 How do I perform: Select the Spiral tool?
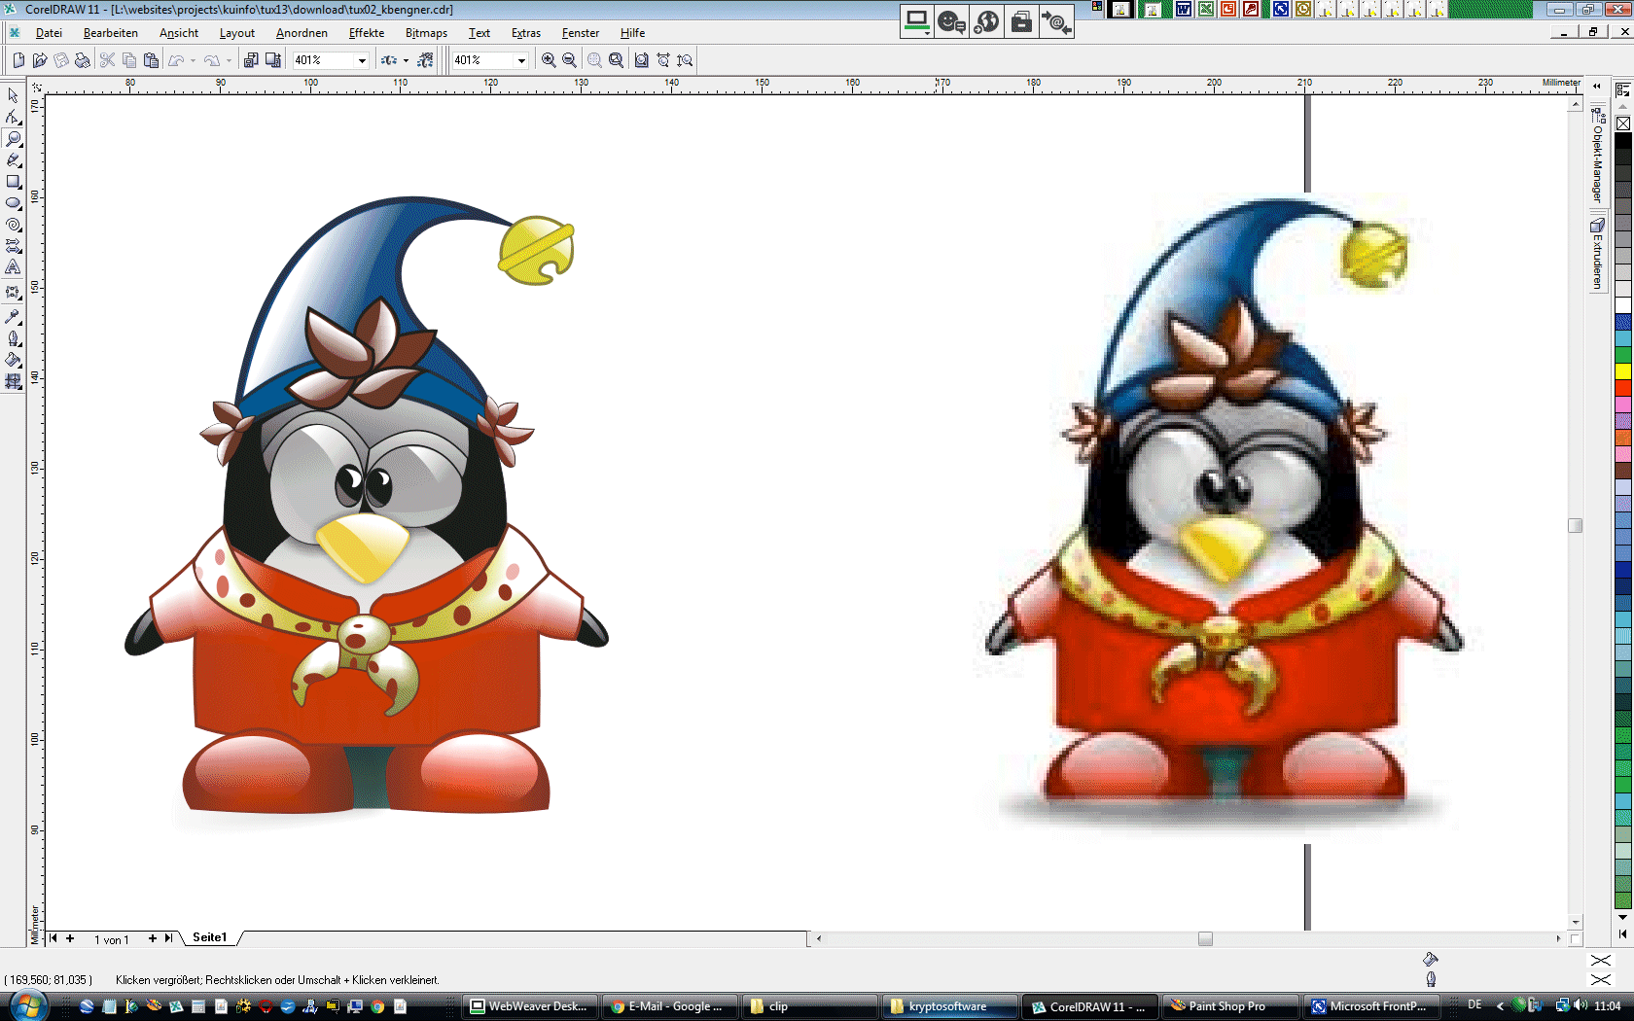(x=13, y=224)
